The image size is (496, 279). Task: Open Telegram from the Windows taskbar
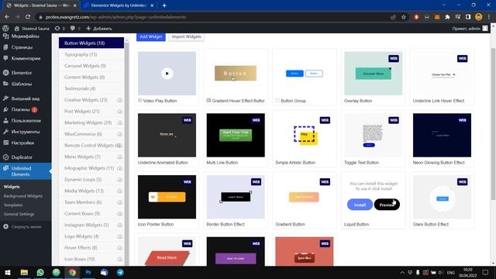(120, 272)
